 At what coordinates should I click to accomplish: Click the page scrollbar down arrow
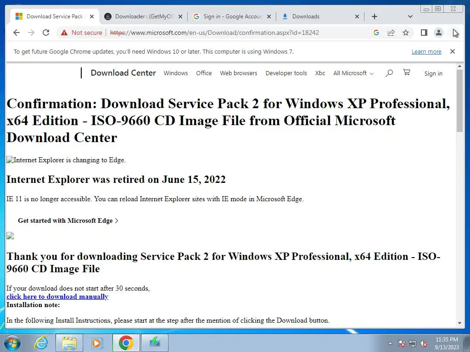tap(460, 323)
